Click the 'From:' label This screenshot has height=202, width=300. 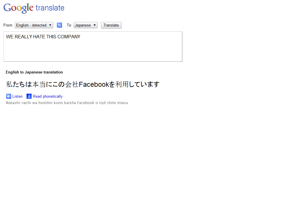coord(8,25)
